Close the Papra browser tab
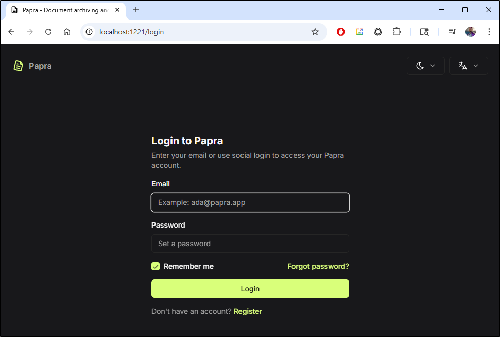This screenshot has width=500, height=337. tap(117, 10)
